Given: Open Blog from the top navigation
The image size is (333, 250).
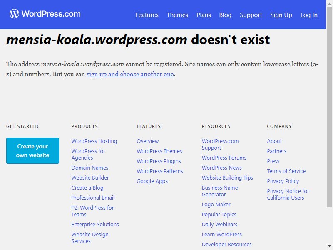Looking at the screenshot, I should (225, 15).
